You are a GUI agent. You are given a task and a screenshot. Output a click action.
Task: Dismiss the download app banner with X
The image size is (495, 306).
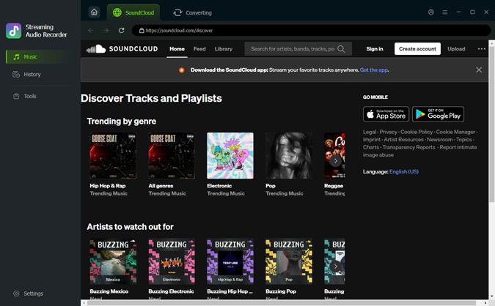click(479, 70)
